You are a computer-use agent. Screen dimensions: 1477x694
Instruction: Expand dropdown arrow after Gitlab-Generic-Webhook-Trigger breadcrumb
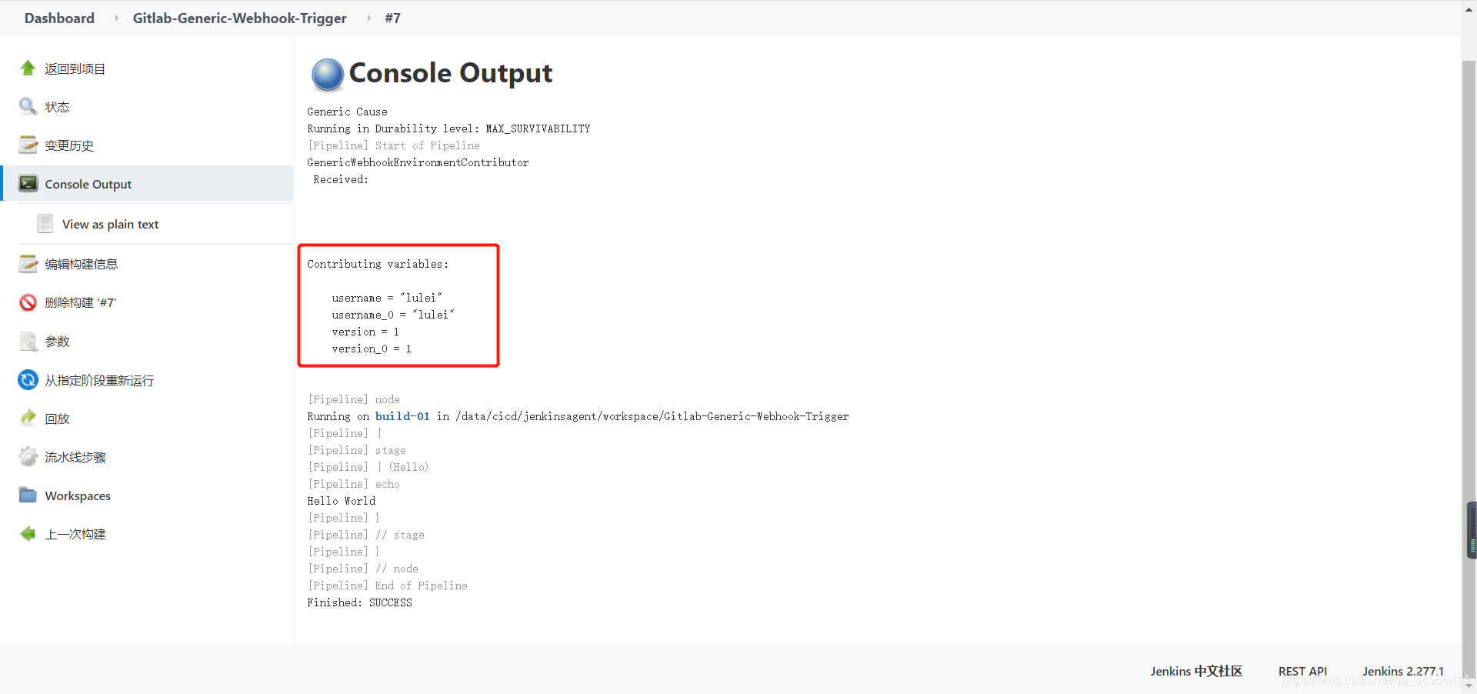[x=368, y=18]
